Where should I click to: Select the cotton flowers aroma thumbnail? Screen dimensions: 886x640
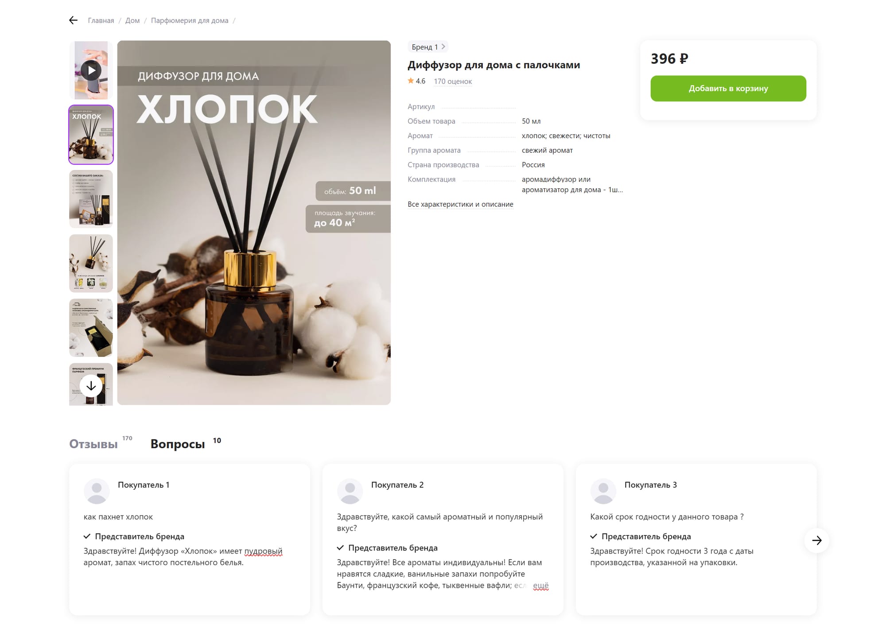click(x=91, y=264)
